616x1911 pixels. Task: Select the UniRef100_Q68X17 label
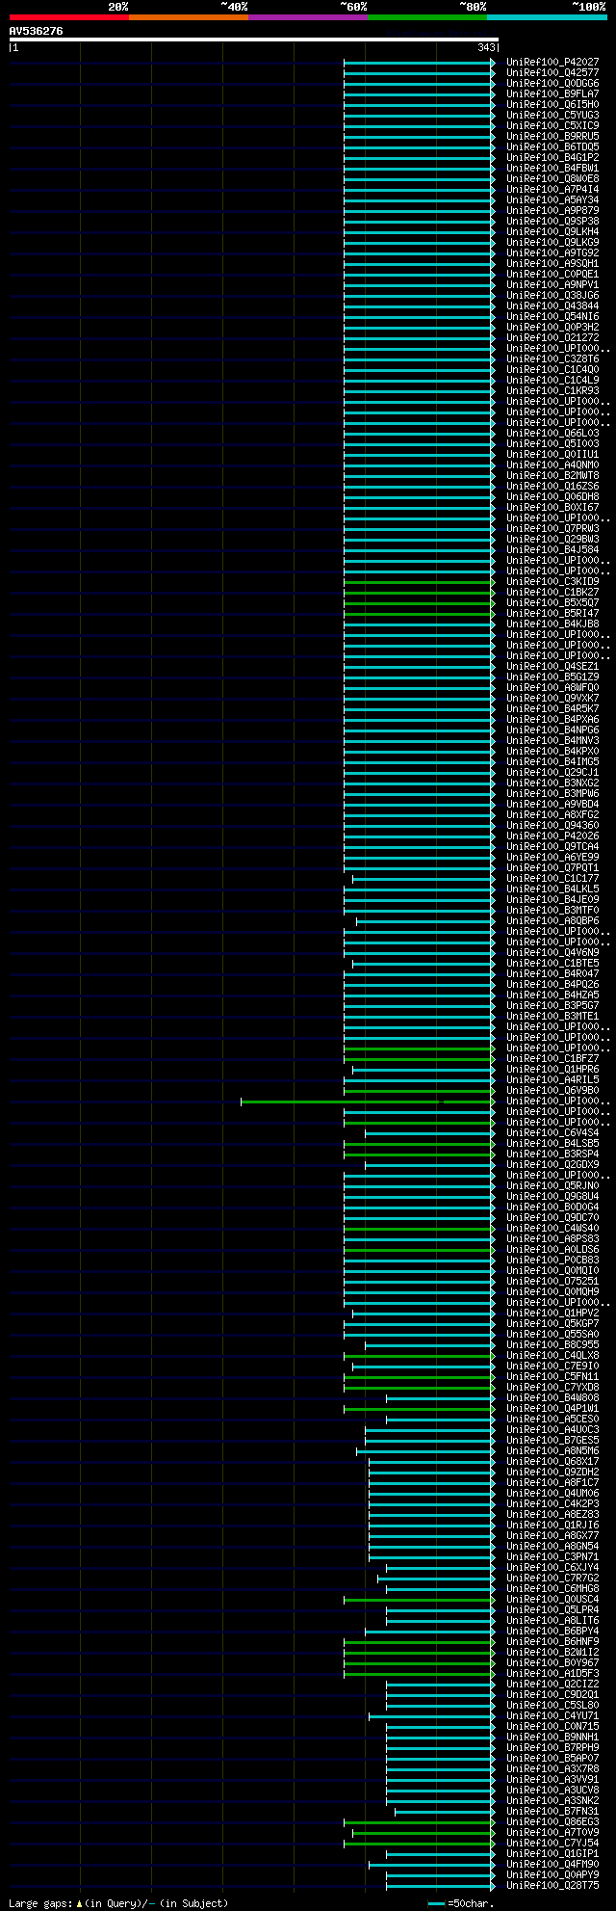pos(552,1461)
